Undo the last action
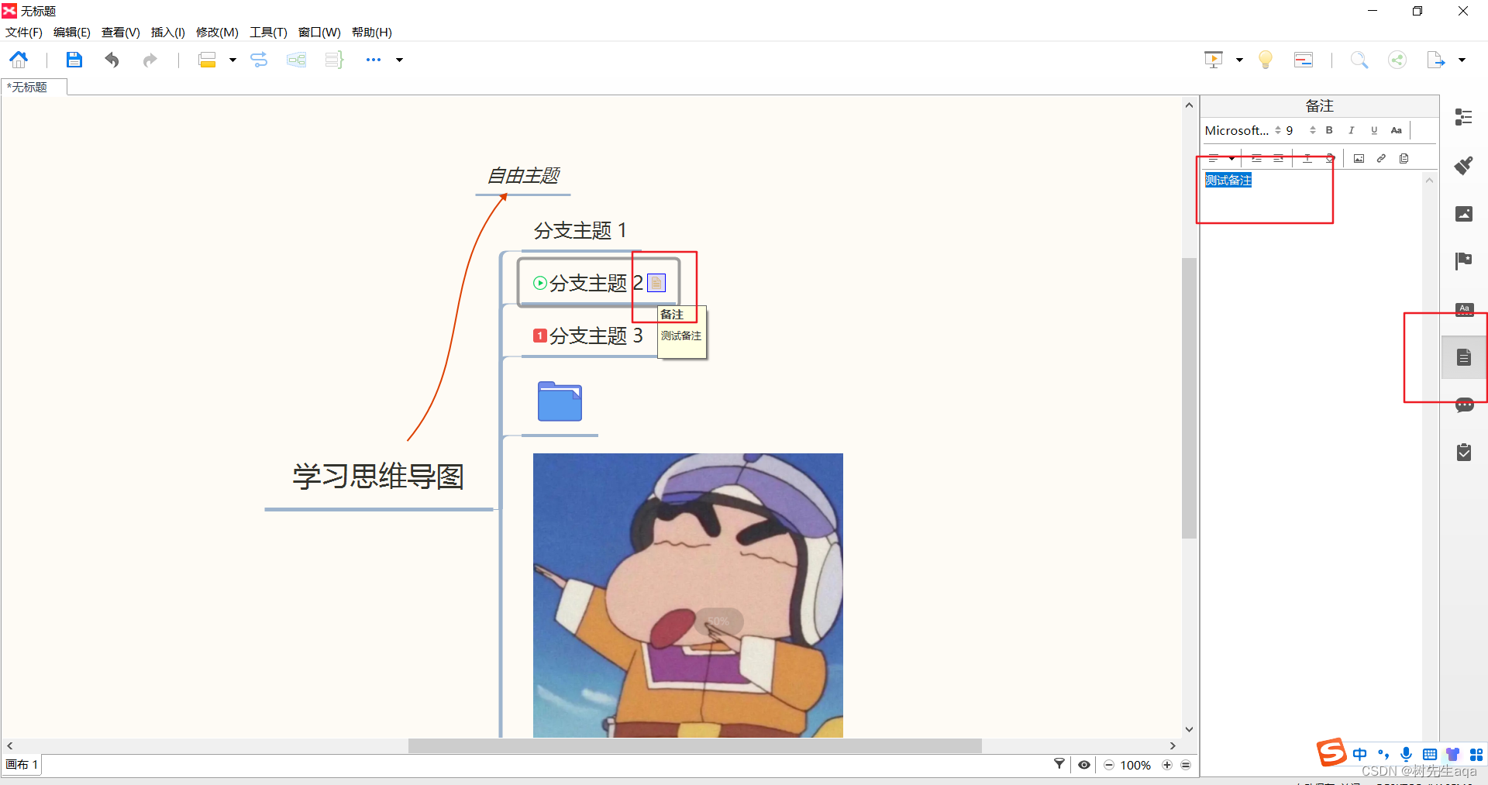1488x785 pixels. coord(112,60)
